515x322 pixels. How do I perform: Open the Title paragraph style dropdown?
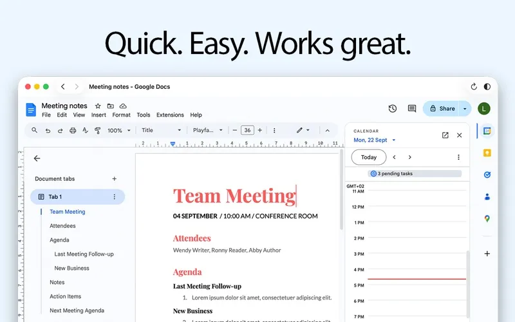161,131
